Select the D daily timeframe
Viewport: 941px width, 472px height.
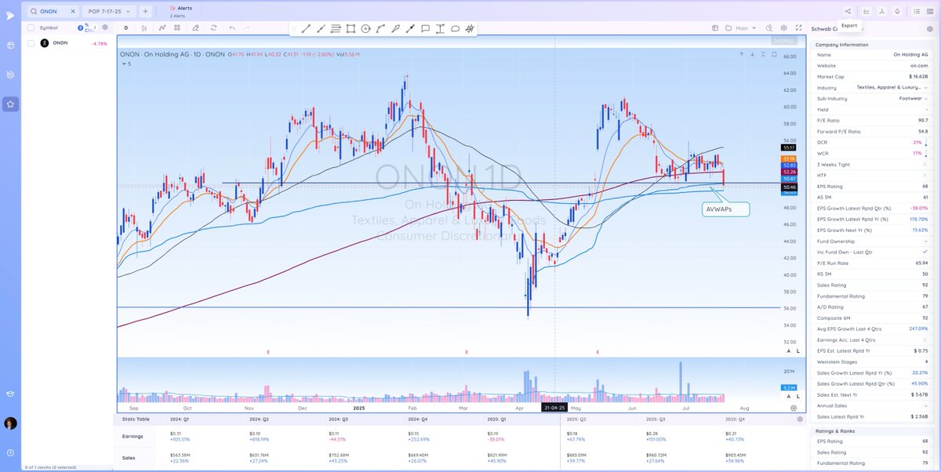126,27
